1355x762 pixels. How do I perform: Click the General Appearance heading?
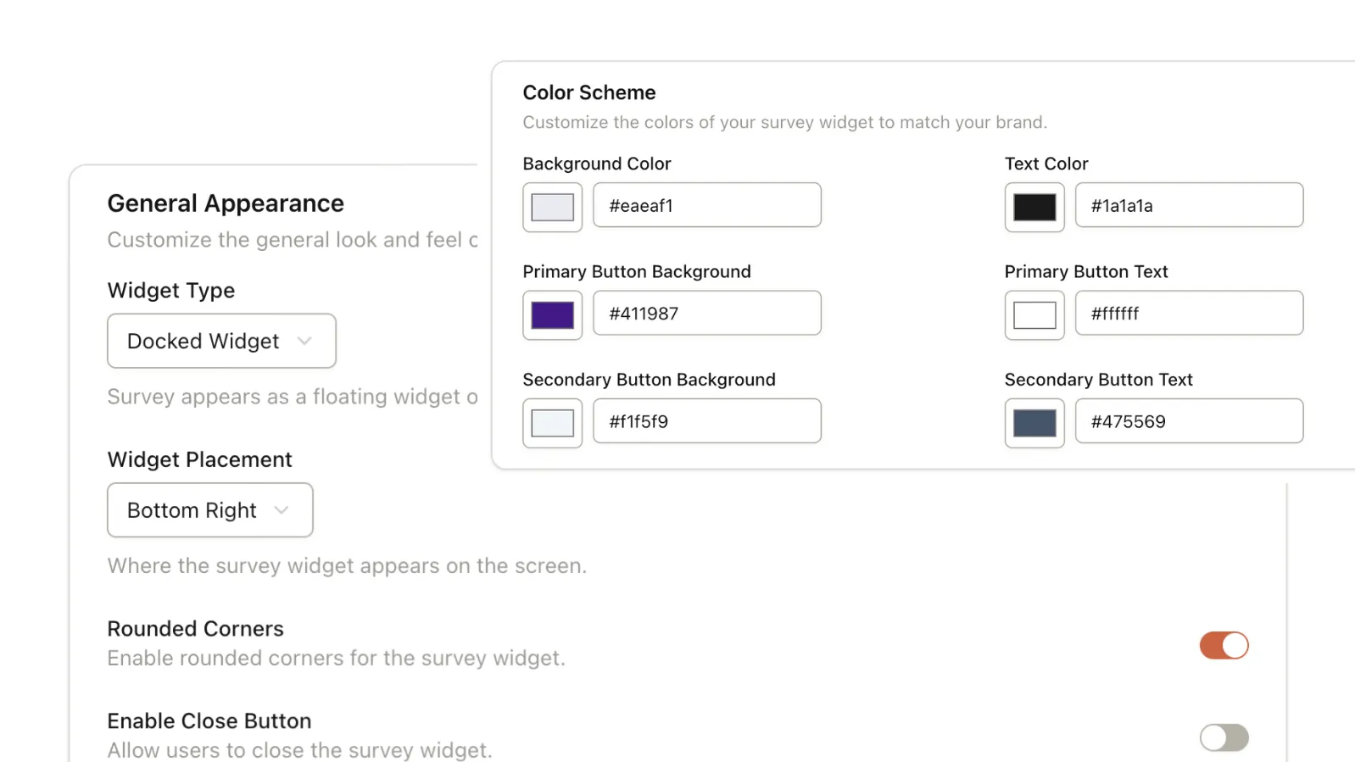click(226, 203)
